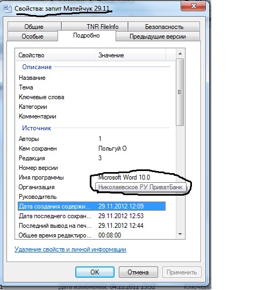The height and width of the screenshot is (290, 257).
Task: Click the Имя программы property label
Action: (41, 177)
